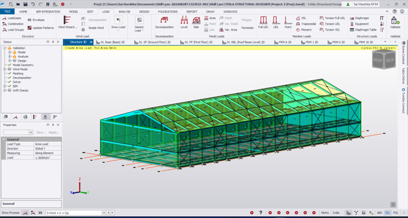Select the Trapezoidal member load
Viewport: 408px width, 218px height.
pos(306,24)
